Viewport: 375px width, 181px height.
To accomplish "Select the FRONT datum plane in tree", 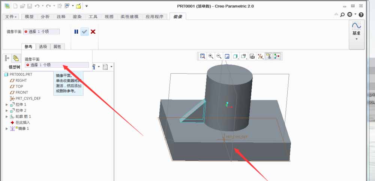I will [x=21, y=92].
